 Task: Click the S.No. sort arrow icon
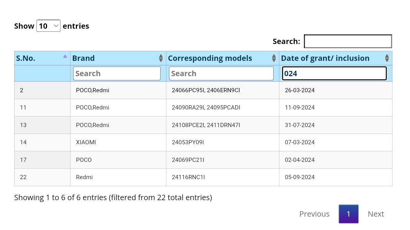(65, 56)
